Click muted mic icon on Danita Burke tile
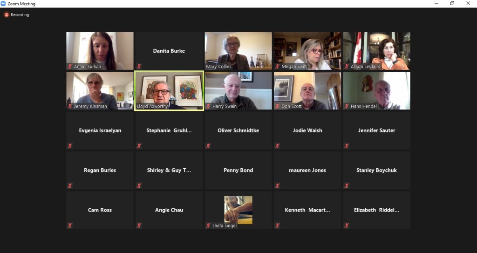The width and height of the screenshot is (477, 253). point(139,66)
